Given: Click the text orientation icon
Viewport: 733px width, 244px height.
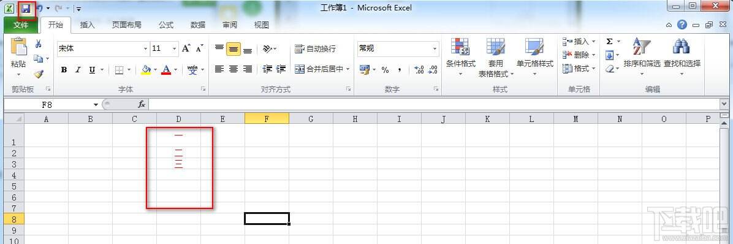Looking at the screenshot, I should (267, 48).
